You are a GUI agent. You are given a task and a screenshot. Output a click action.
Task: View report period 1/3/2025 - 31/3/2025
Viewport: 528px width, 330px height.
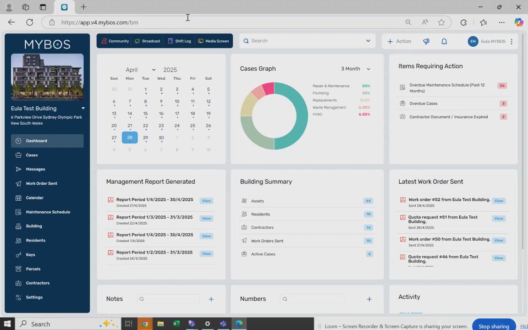pos(206,218)
